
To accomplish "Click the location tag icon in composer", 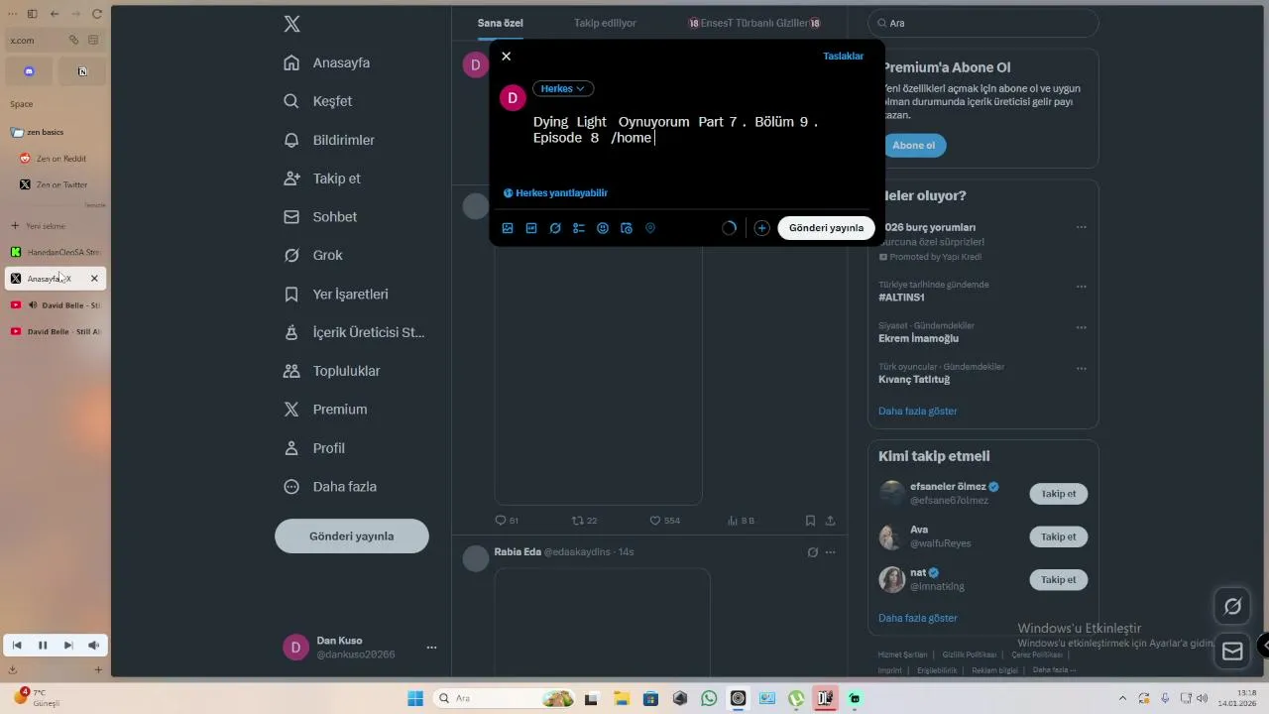I will pos(650,228).
